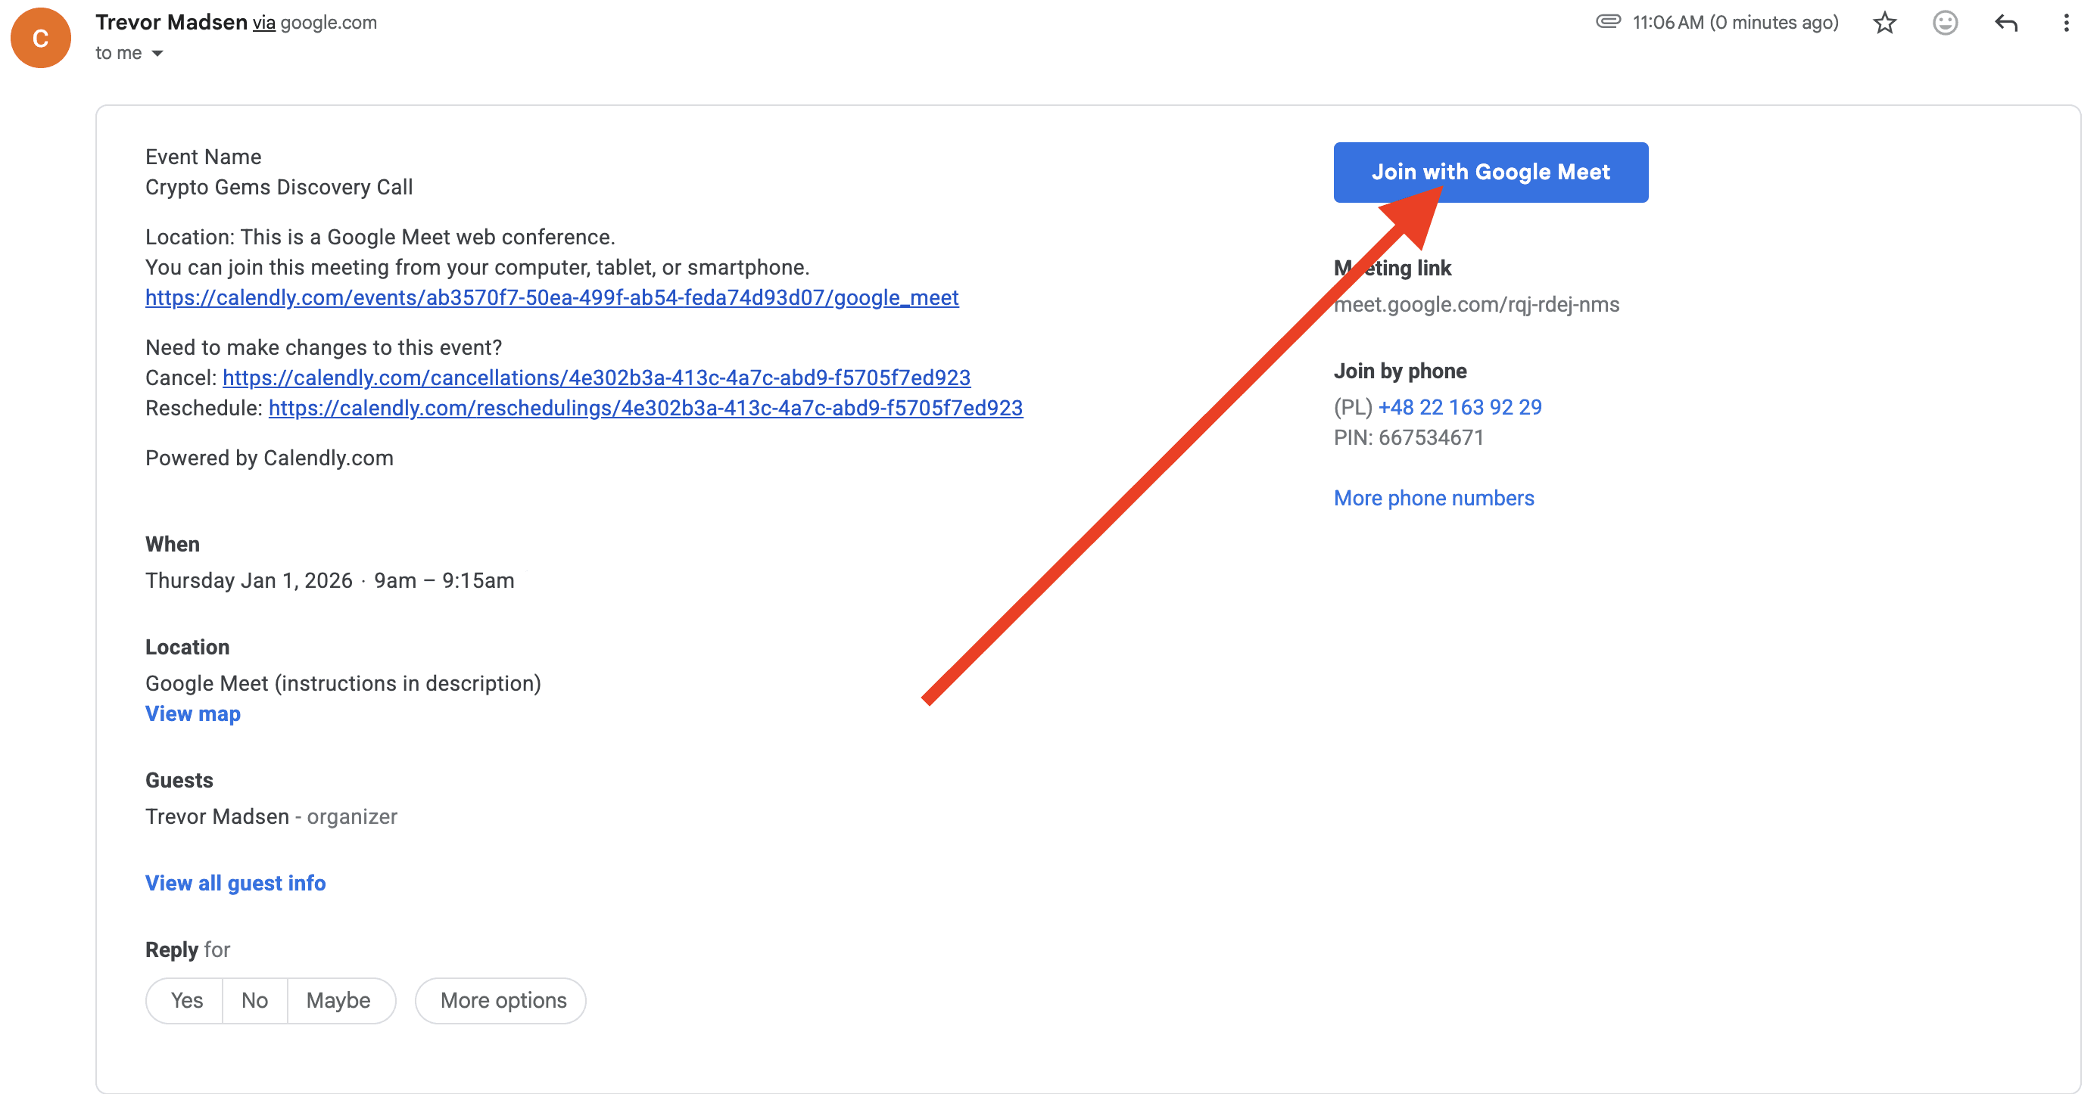Image resolution: width=2100 pixels, height=1094 pixels.
Task: Expand the 'to me' recipient details
Action: pos(157,54)
